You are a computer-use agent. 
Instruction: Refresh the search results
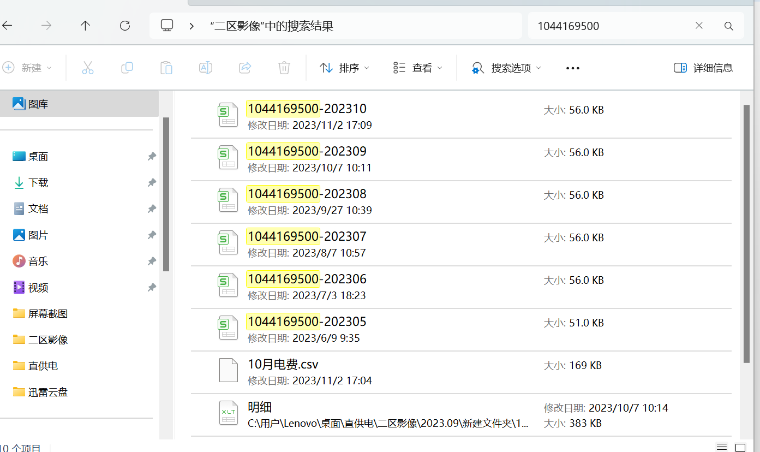pos(124,26)
